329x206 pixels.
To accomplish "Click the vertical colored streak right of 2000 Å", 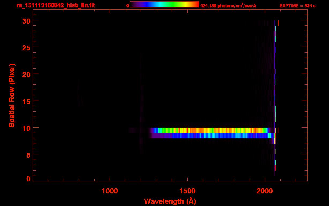I will [x=275, y=94].
